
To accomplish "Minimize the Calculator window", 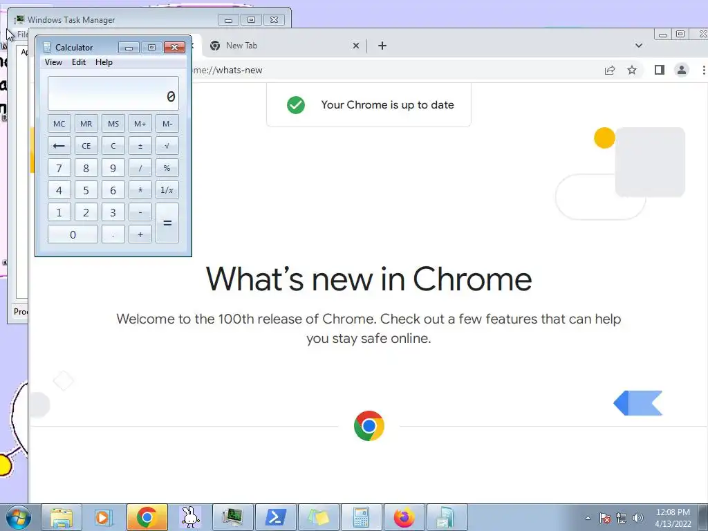I will (x=129, y=48).
